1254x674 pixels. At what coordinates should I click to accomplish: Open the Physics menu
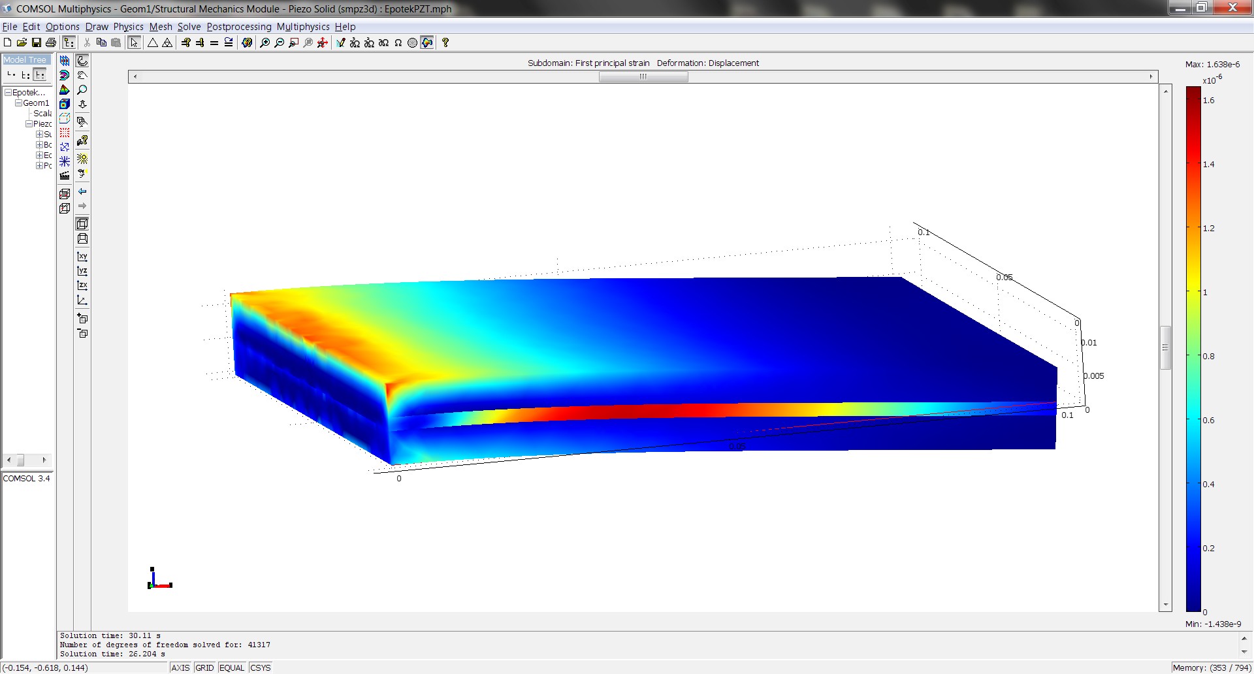click(x=128, y=27)
